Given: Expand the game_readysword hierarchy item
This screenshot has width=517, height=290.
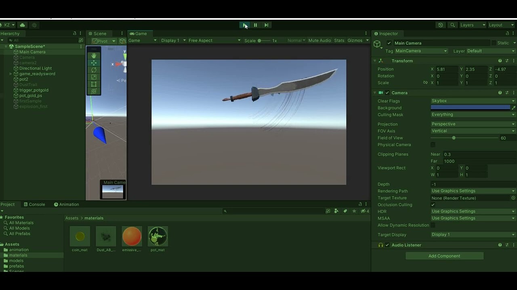Looking at the screenshot, I should tap(10, 74).
